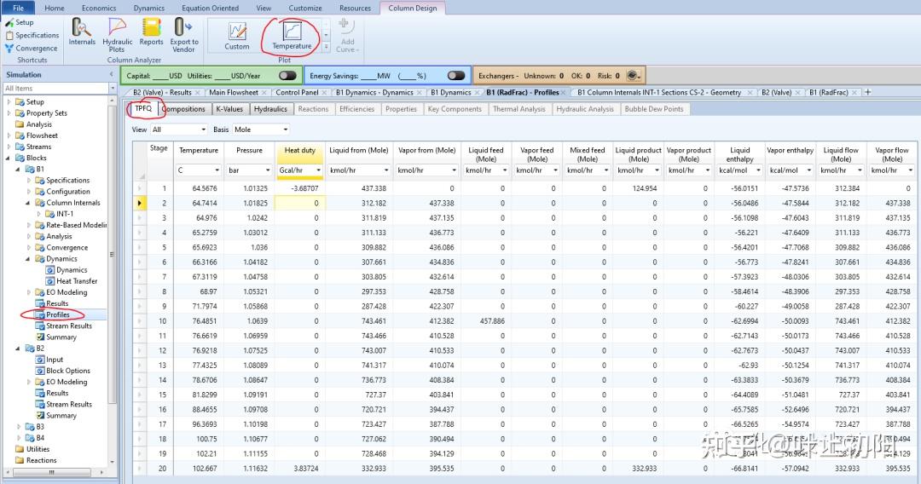The image size is (921, 484).
Task: Open the Internals column analyzer
Action: tap(82, 30)
